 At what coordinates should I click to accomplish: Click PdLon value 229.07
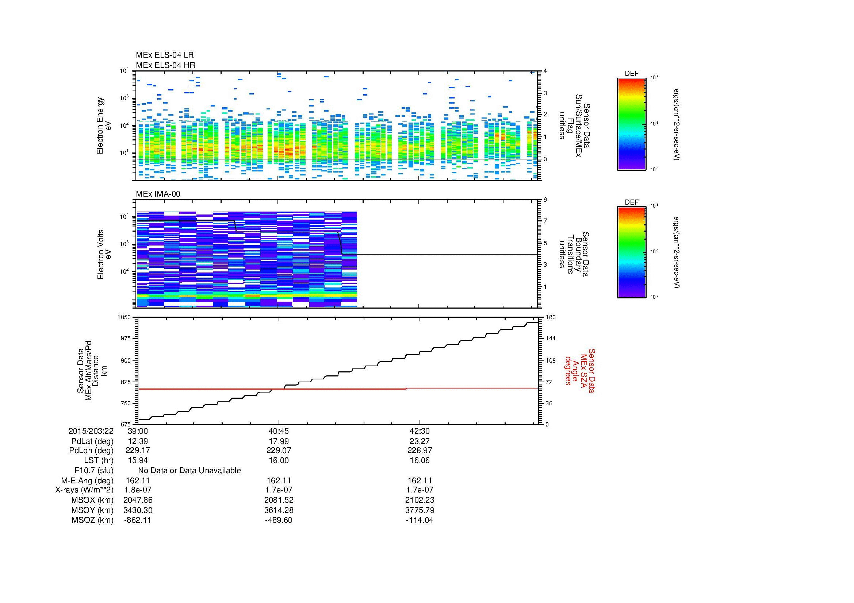tap(279, 450)
